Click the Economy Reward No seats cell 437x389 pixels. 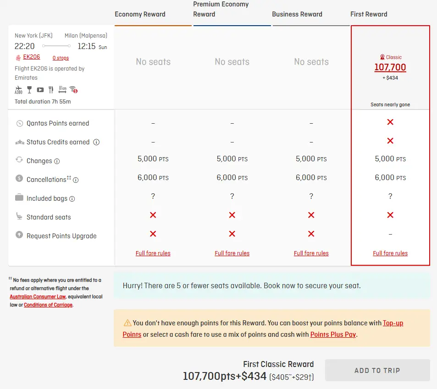point(153,61)
